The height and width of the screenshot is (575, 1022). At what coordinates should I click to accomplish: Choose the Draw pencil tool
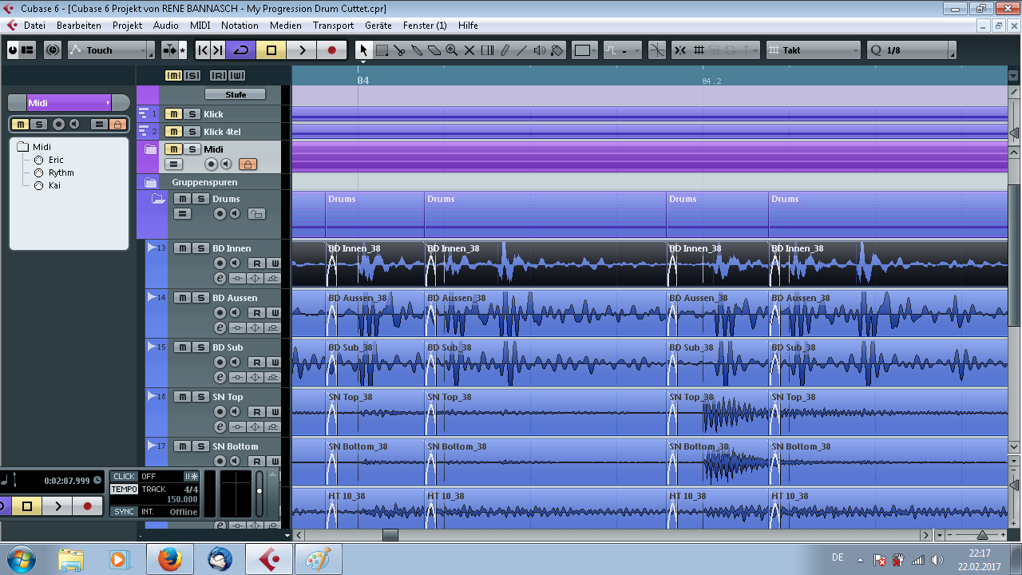(505, 50)
